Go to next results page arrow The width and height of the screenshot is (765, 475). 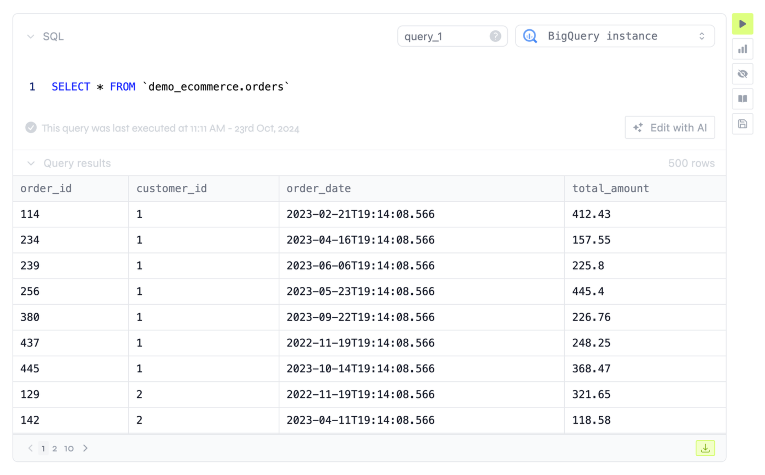(x=85, y=448)
